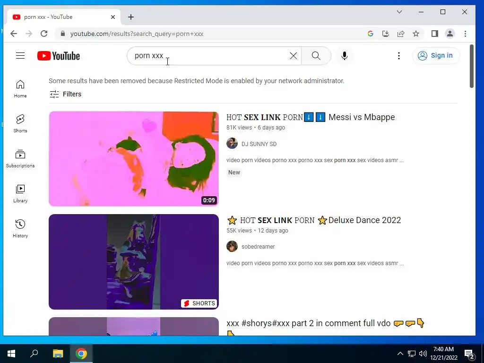Share this page icon
The height and width of the screenshot is (363, 484).
point(401,34)
